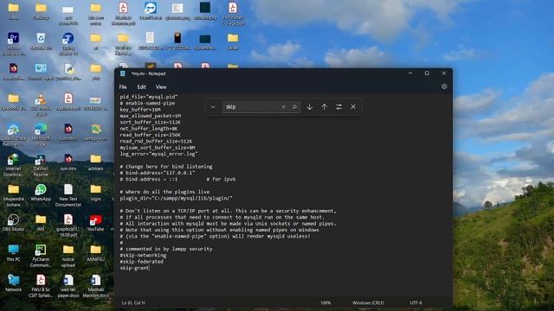The height and width of the screenshot is (311, 554).
Task: Select the ANNFSU folder on desktop
Action: pyautogui.click(x=96, y=253)
